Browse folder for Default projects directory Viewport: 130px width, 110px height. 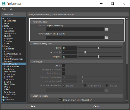(106, 29)
